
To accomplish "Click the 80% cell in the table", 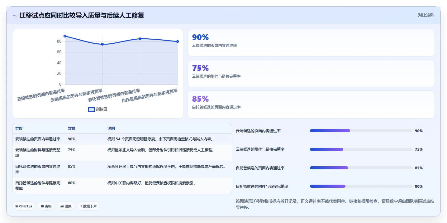I will click(72, 183).
